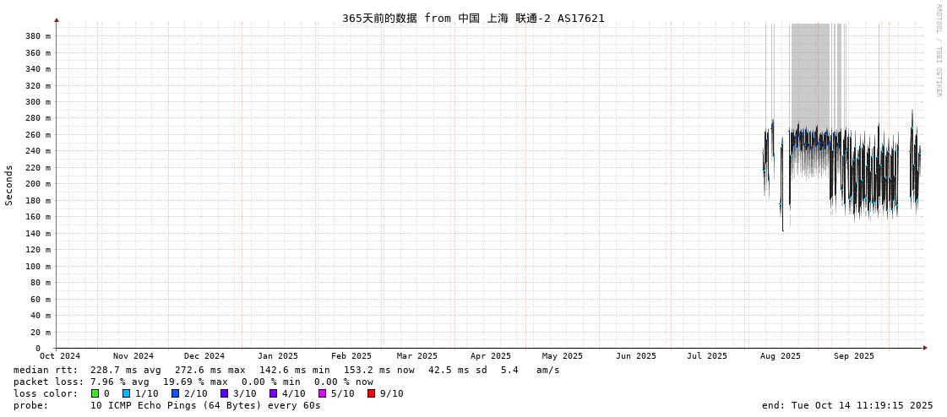The height and width of the screenshot is (417, 947).
Task: Select the blue 2/10 loss color box
Action: (x=176, y=393)
